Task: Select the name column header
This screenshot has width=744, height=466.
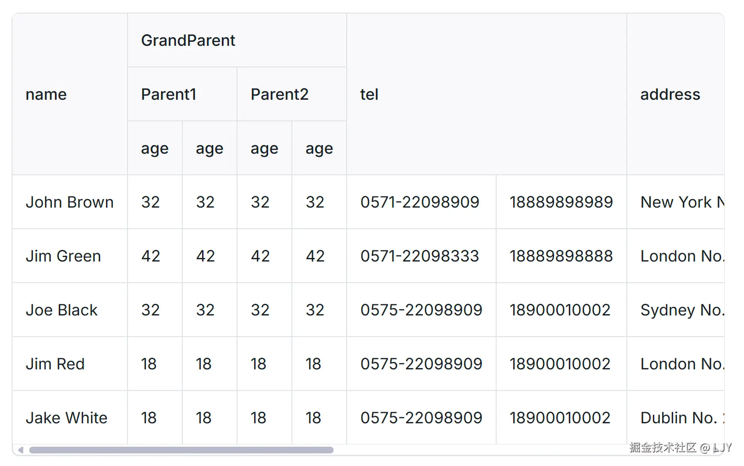Action: (x=46, y=94)
